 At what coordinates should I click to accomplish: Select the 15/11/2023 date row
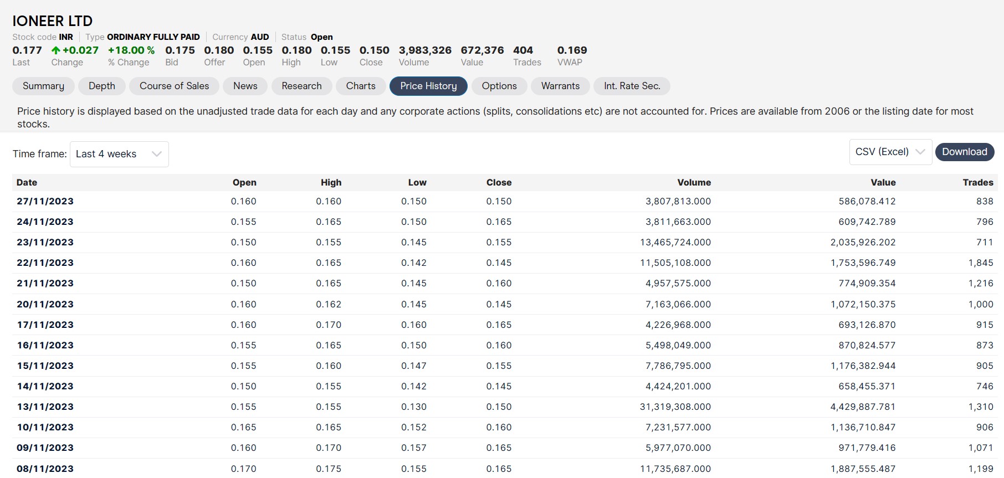tap(505, 366)
